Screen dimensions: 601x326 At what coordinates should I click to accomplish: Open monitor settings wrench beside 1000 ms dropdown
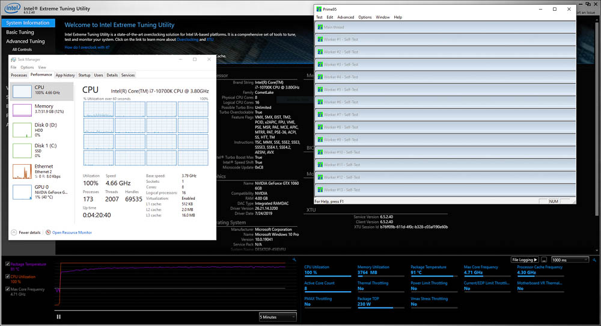click(594, 260)
